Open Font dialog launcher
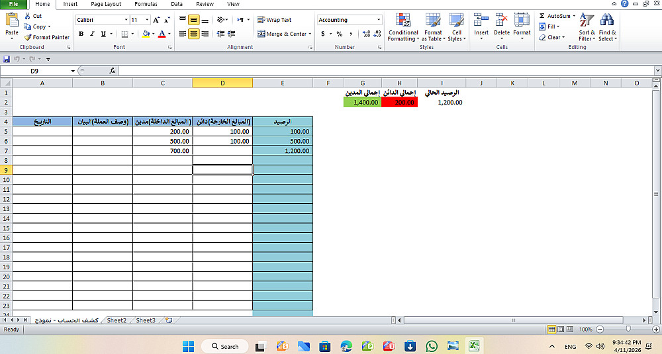 (169, 47)
